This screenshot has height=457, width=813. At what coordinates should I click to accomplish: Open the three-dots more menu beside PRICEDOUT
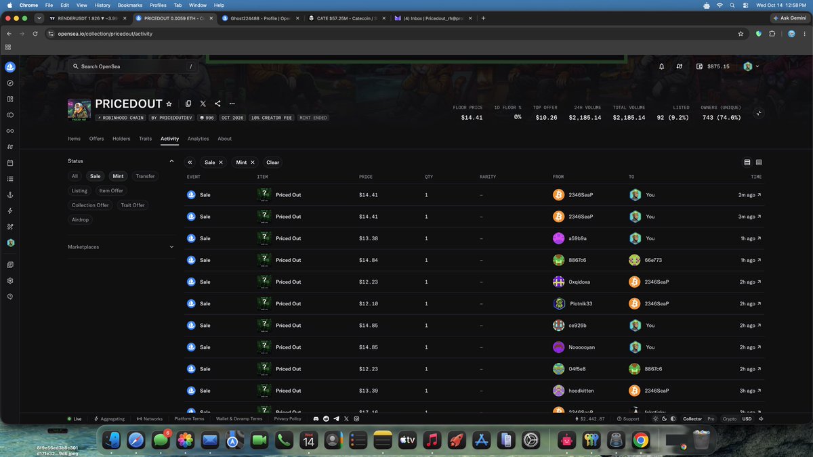click(x=232, y=104)
